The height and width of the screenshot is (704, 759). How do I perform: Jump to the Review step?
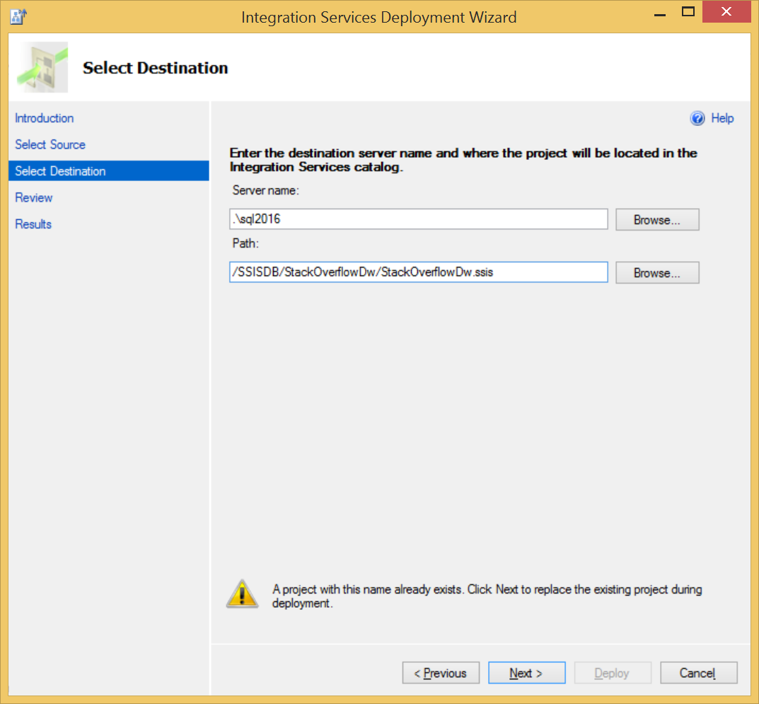click(34, 197)
